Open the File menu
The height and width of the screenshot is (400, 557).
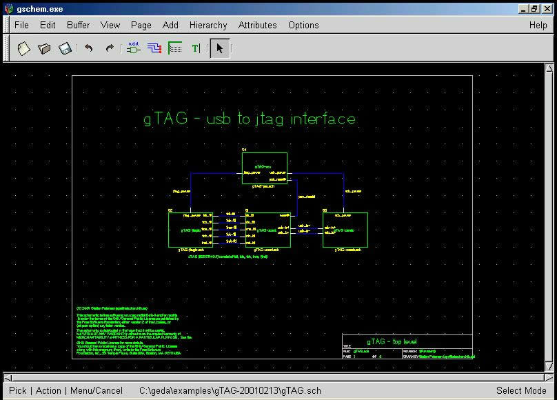click(21, 26)
